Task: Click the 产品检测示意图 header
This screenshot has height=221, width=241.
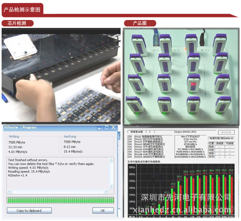Action: 22,10
